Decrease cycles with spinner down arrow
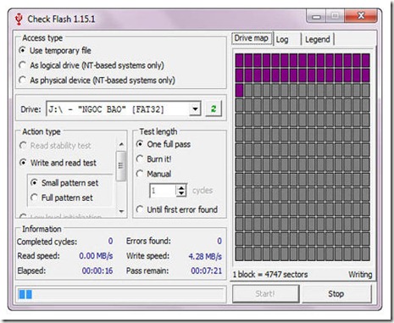394x323 pixels. tap(181, 193)
